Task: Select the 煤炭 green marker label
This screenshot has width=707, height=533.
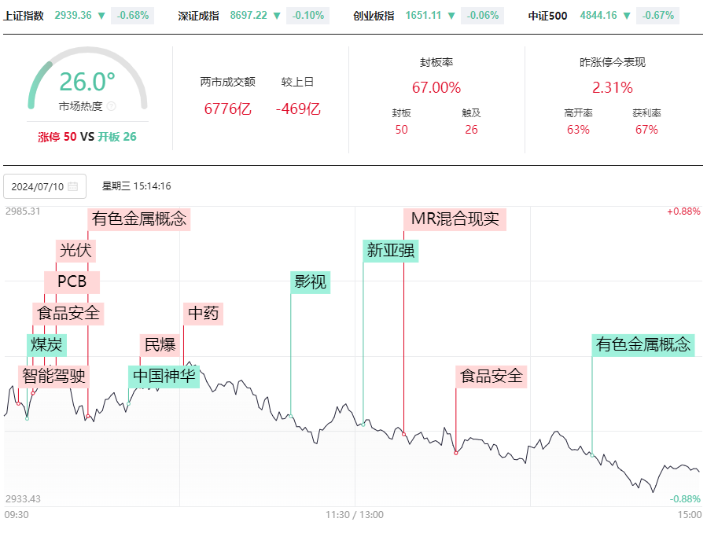Action: (x=46, y=345)
